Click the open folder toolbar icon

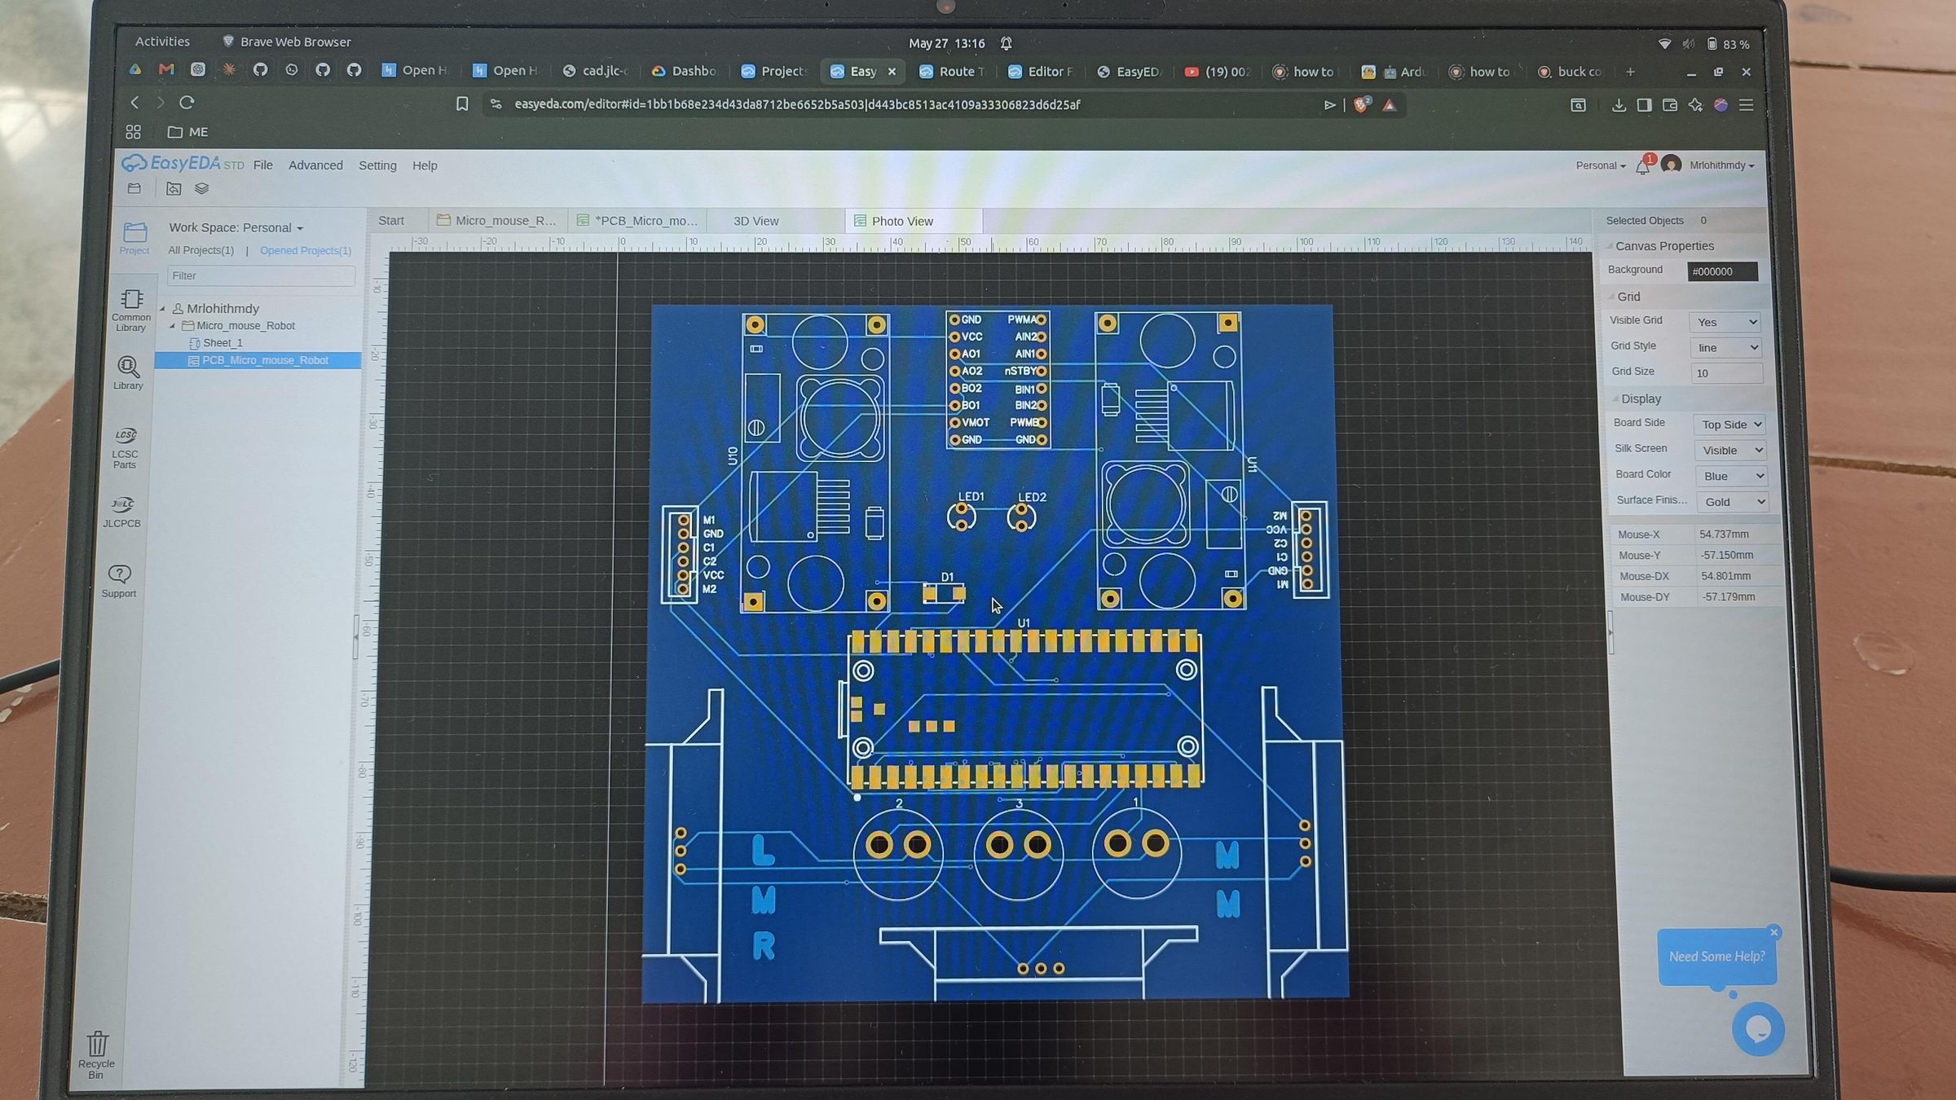coord(134,189)
